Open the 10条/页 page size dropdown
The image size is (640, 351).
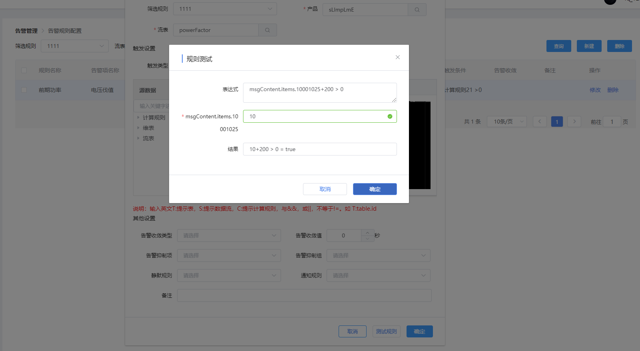pyautogui.click(x=506, y=122)
